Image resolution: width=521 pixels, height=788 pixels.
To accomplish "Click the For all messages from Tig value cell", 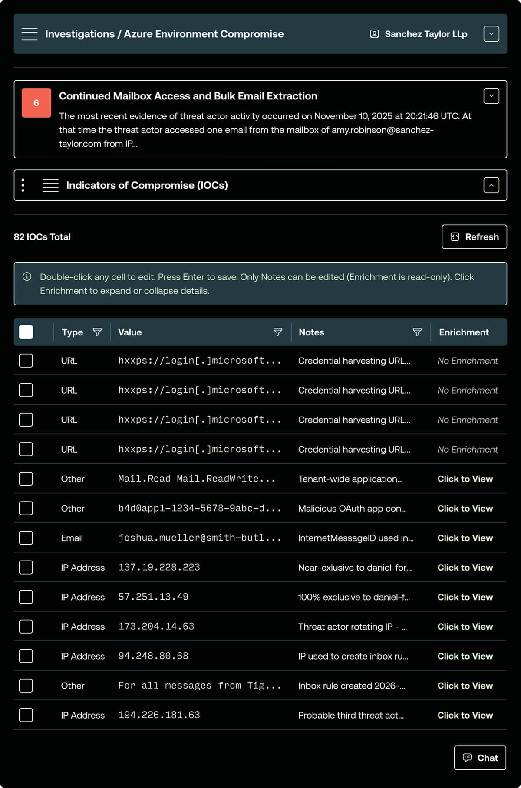I will pyautogui.click(x=200, y=685).
